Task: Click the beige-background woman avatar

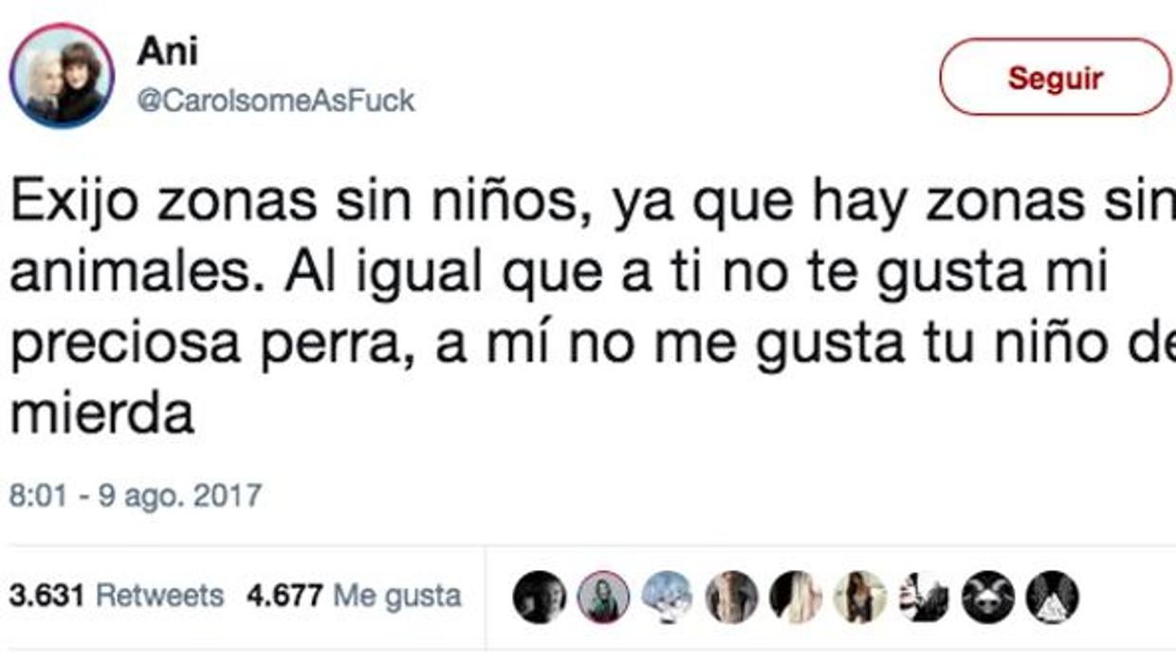Action: tap(860, 598)
